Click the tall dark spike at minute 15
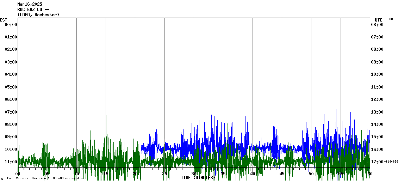Screen dimensions: 398x183 [x=106, y=122]
